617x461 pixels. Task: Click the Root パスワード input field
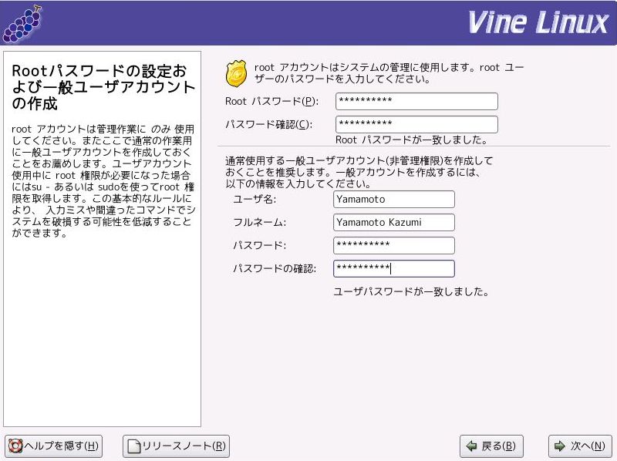[416, 102]
